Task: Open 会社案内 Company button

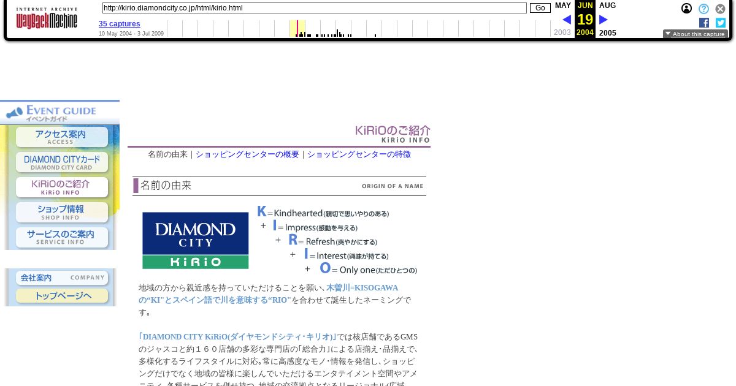Action: 62,278
